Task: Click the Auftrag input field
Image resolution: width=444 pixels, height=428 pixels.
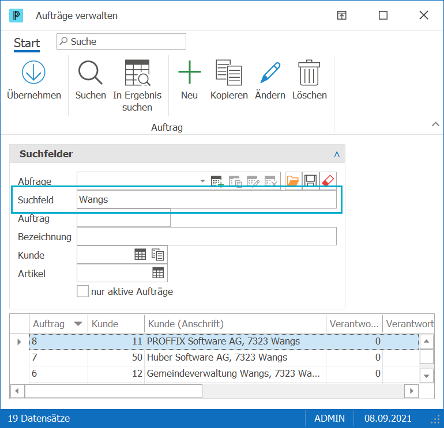Action: [123, 218]
